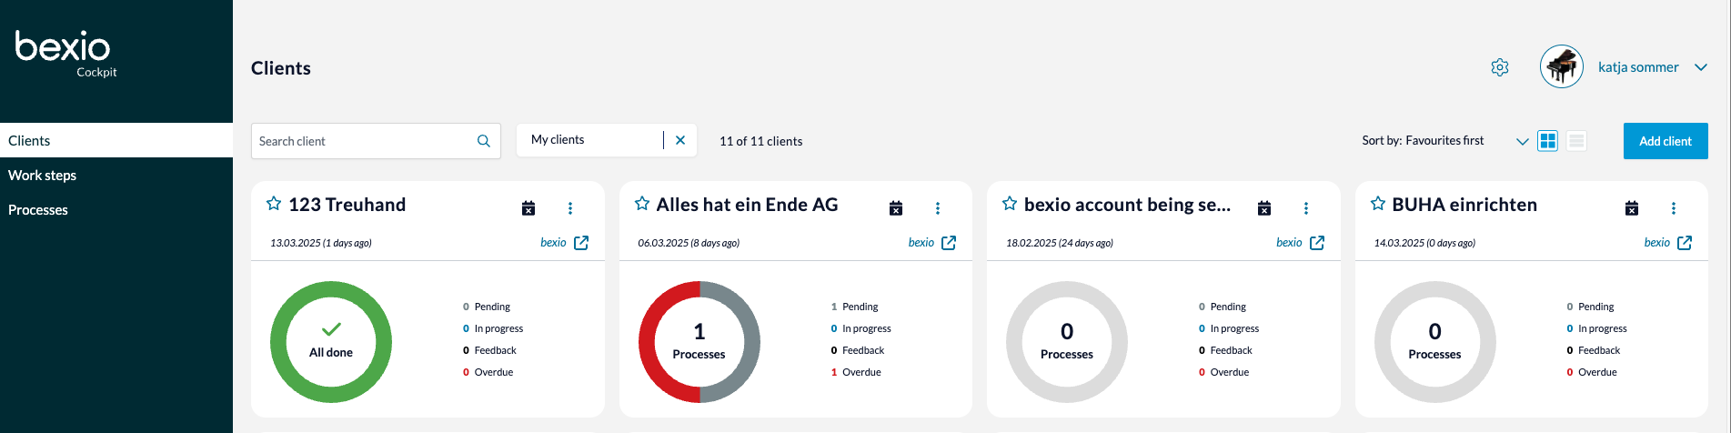The image size is (1731, 433).
Task: Click the search magnifier icon
Action: [x=484, y=141]
